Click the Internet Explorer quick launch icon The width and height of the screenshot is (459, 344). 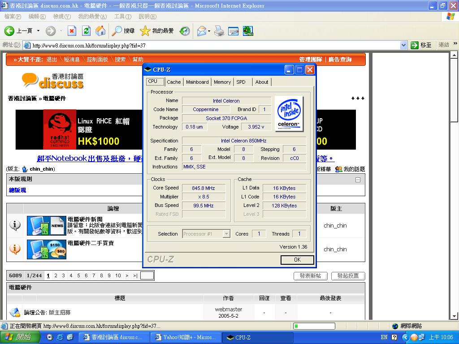[x=60, y=337]
